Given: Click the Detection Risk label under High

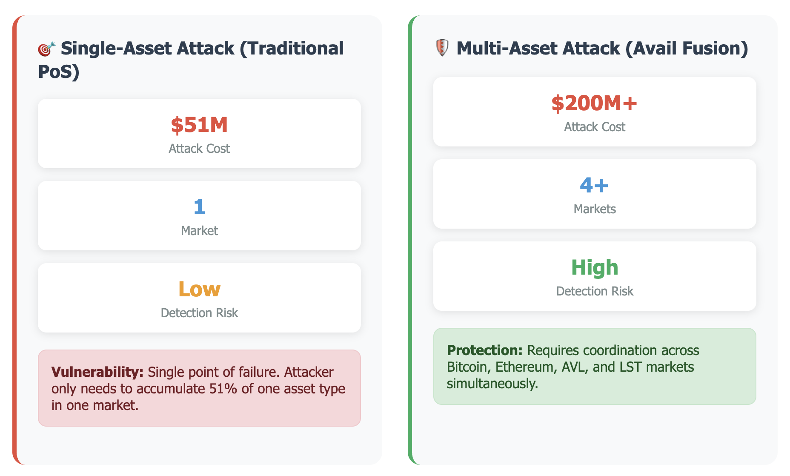Looking at the screenshot, I should [595, 291].
